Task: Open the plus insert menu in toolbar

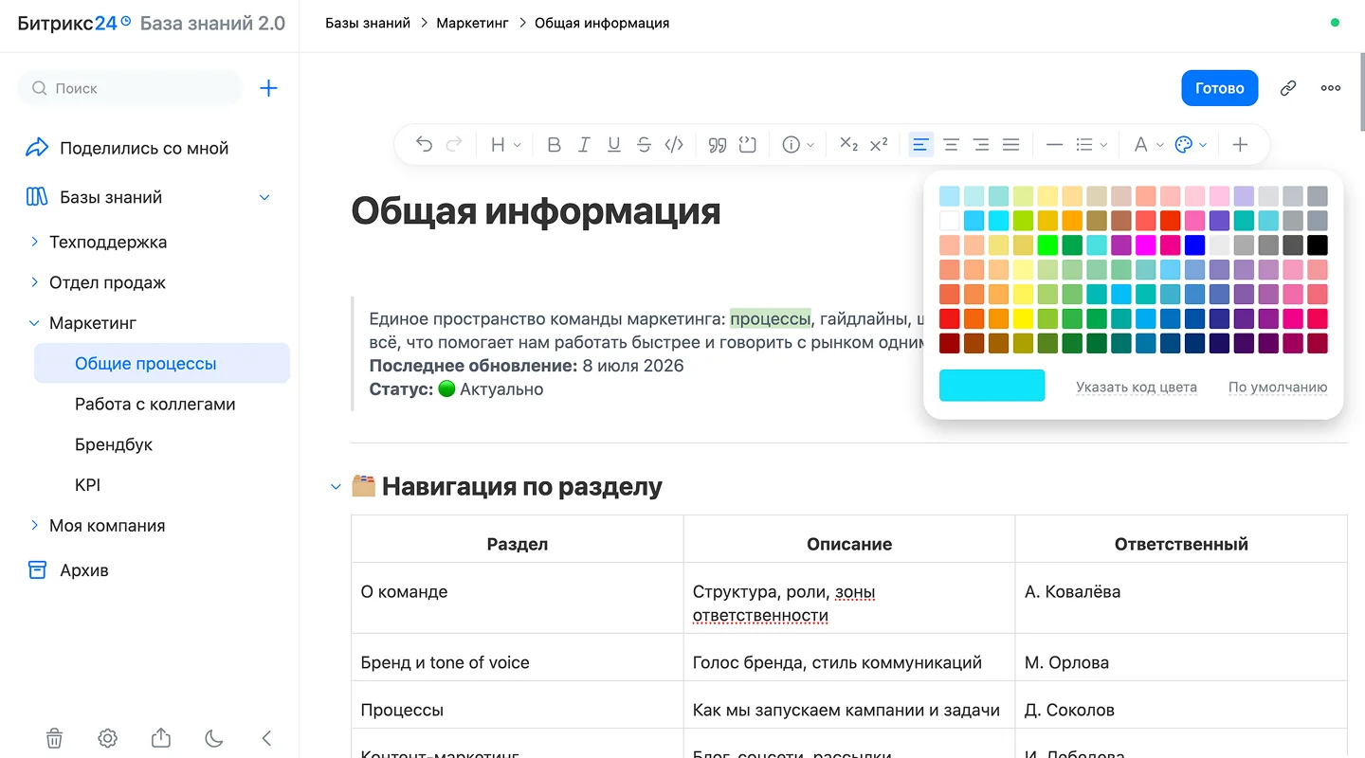Action: (x=1240, y=145)
